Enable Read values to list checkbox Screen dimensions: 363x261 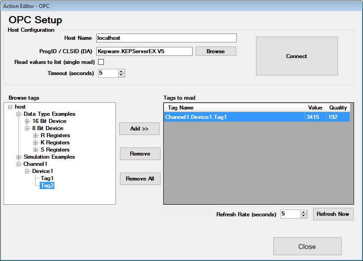(101, 62)
